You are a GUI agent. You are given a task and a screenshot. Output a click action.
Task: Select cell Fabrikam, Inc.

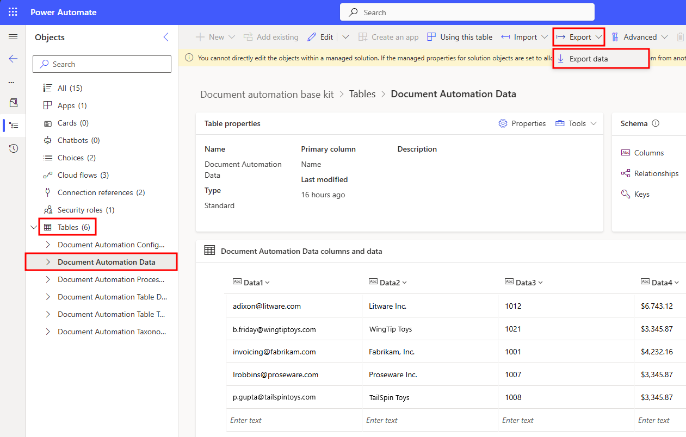pyautogui.click(x=430, y=352)
